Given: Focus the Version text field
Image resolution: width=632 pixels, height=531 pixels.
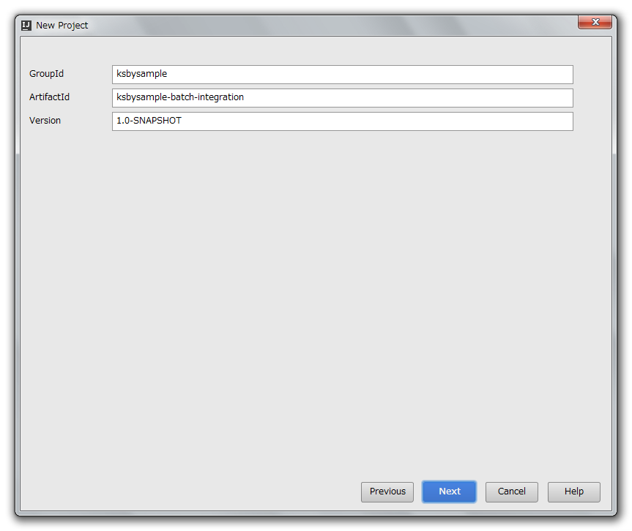Looking at the screenshot, I should pyautogui.click(x=343, y=121).
